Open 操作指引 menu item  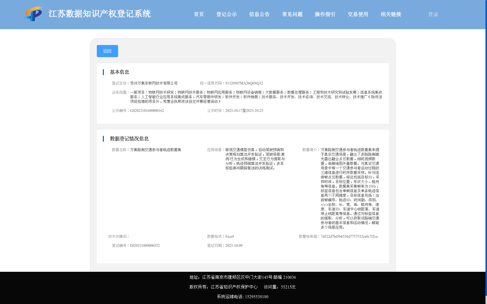click(x=325, y=14)
